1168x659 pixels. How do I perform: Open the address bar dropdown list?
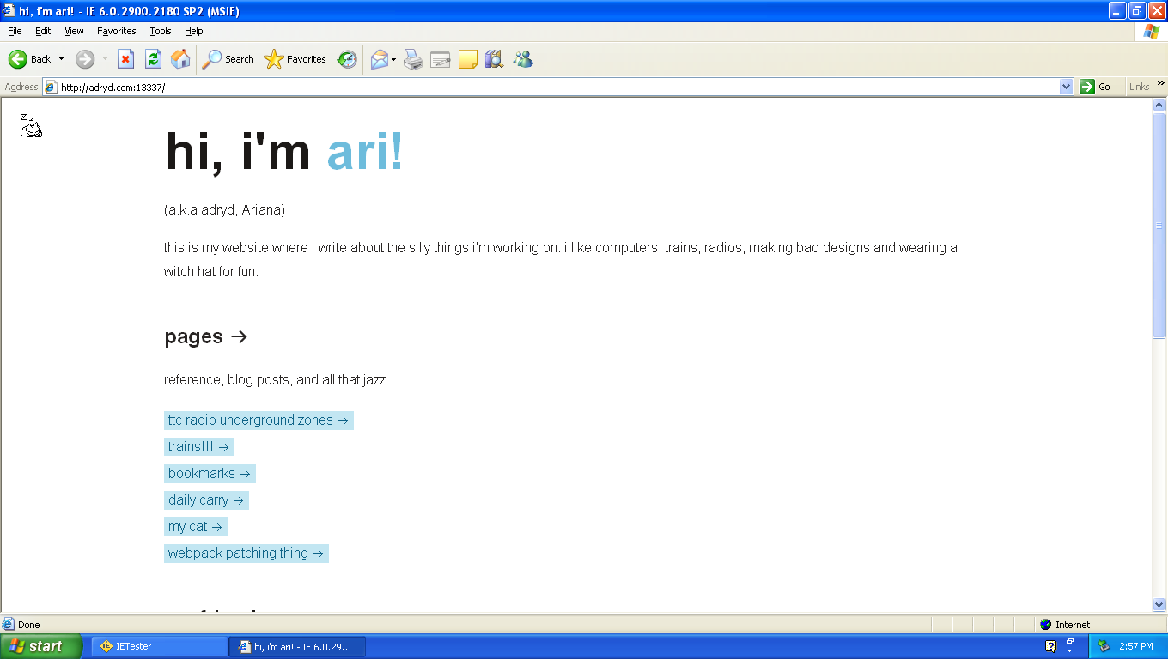point(1066,86)
